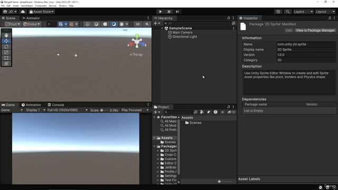Open the Layout dropdown
This screenshot has width=338, height=190.
325,12
